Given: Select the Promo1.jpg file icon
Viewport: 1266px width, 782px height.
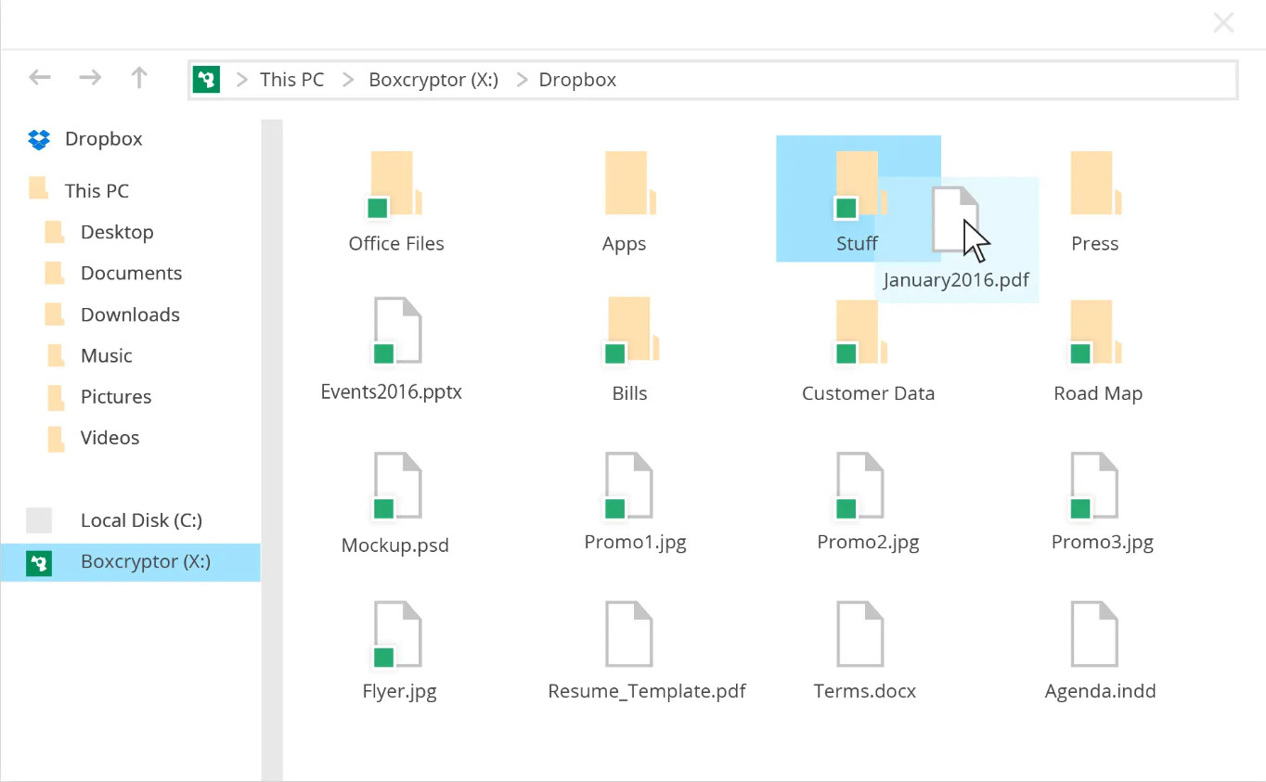Looking at the screenshot, I should [x=628, y=485].
